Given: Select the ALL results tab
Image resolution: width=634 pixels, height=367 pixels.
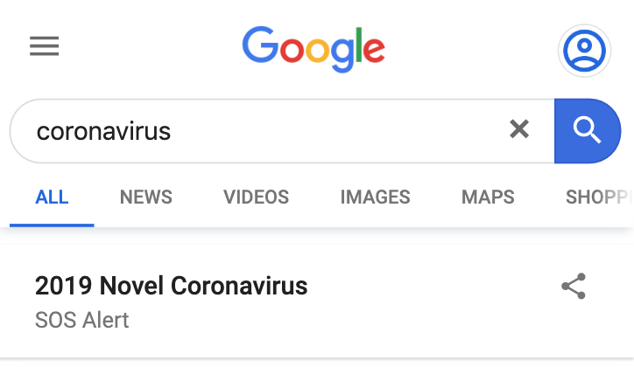Looking at the screenshot, I should [52, 197].
